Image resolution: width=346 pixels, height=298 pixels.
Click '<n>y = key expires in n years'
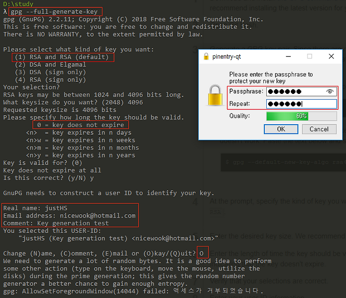[x=81, y=155]
